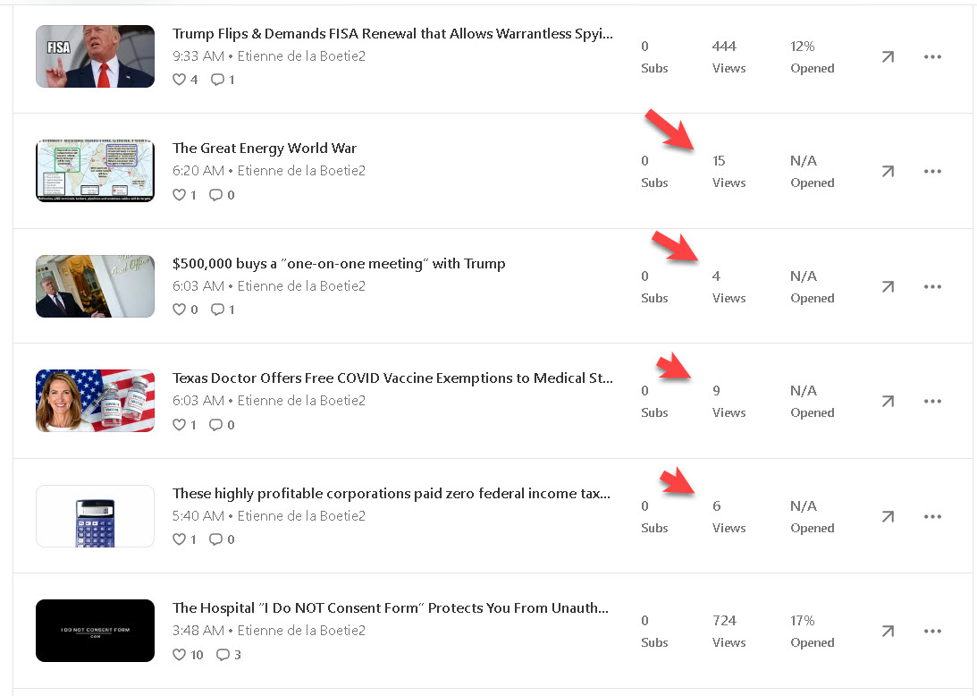This screenshot has height=696, width=977.
Task: Open share arrow for Great Energy World War
Action: point(887,171)
